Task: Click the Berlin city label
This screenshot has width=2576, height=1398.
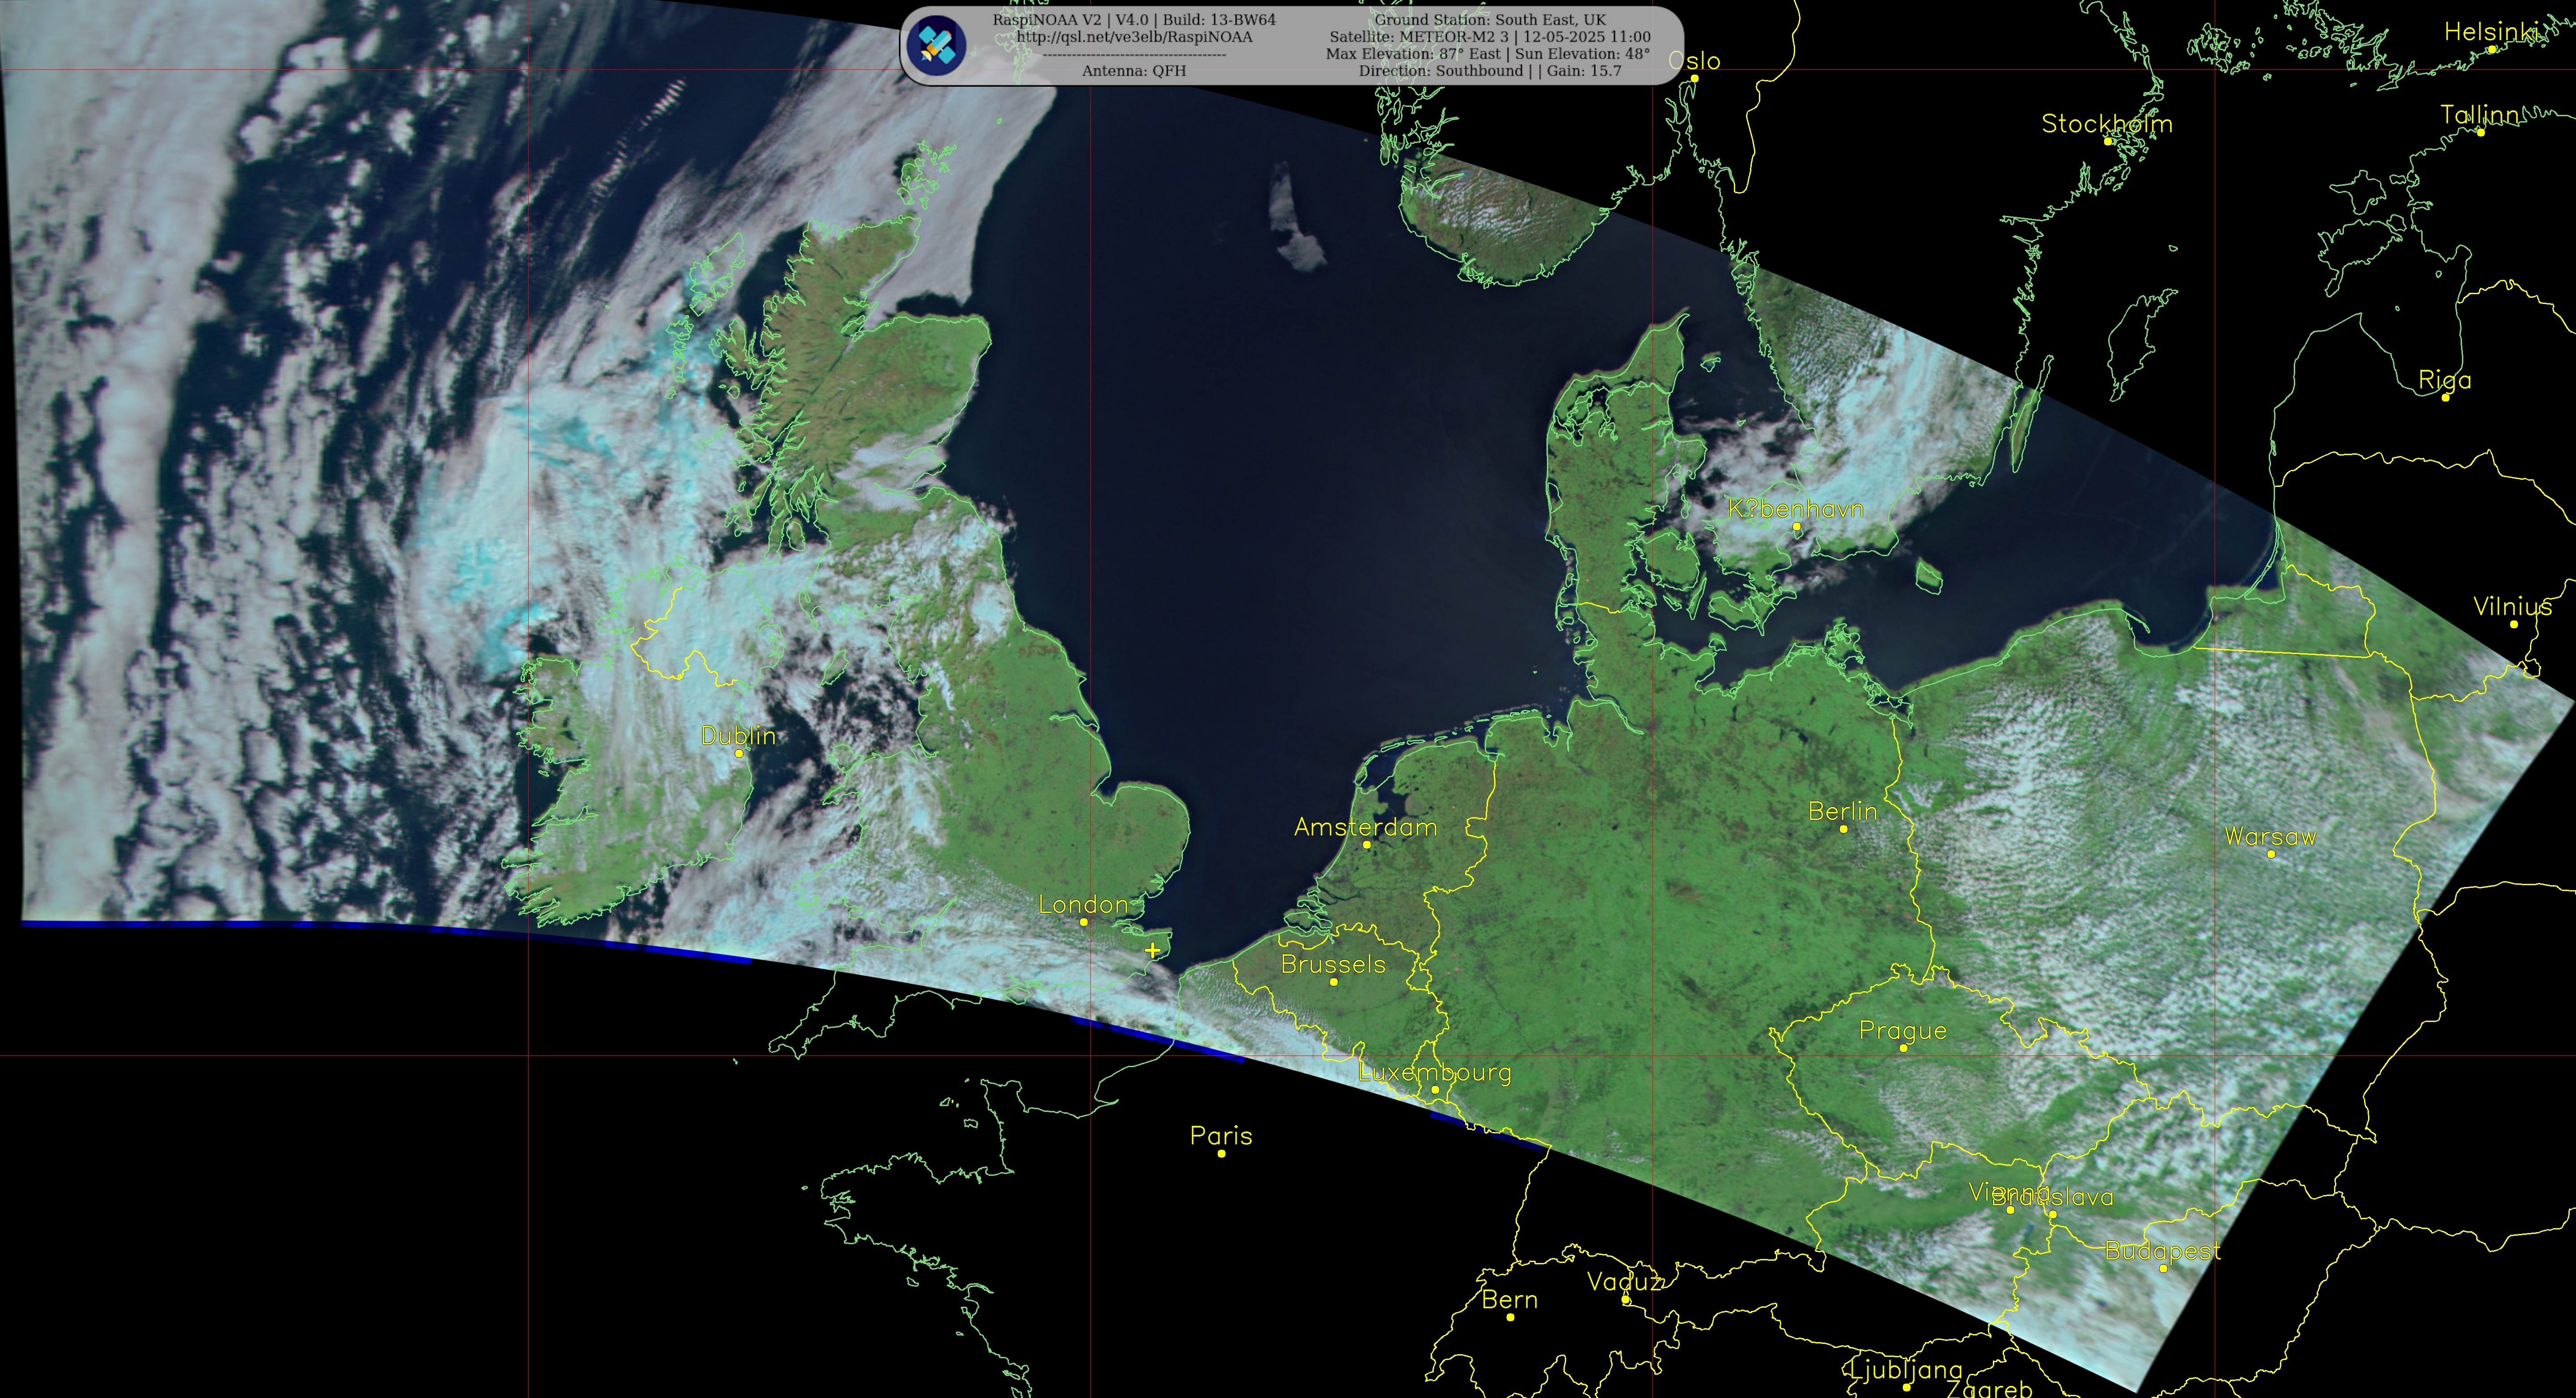Action: pyautogui.click(x=1843, y=812)
